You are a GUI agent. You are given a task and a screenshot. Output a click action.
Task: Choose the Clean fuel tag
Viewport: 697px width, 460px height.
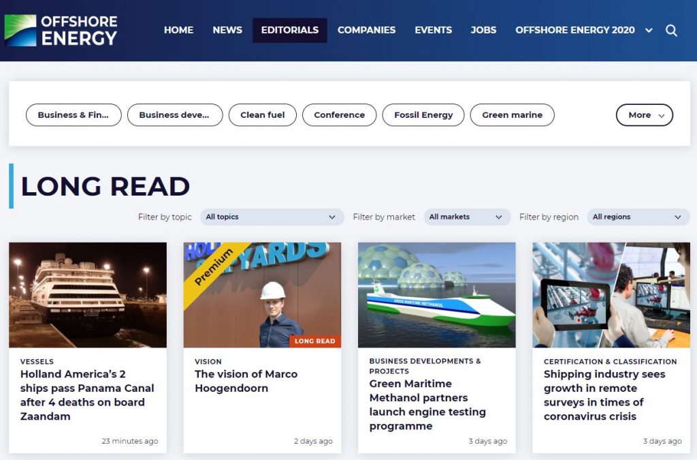262,114
